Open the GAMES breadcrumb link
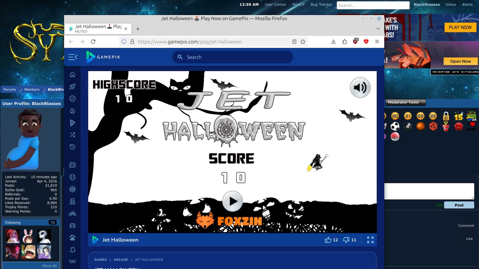The width and height of the screenshot is (479, 269). (101, 260)
